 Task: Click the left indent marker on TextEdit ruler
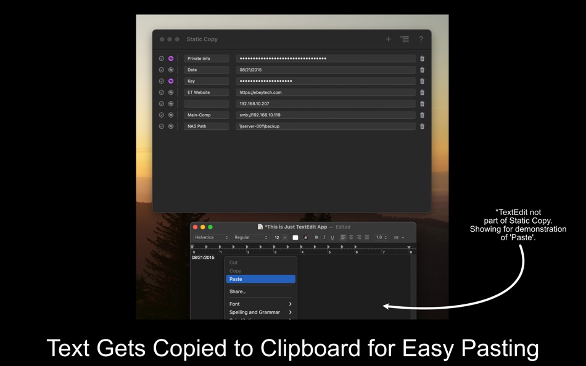[192, 247]
